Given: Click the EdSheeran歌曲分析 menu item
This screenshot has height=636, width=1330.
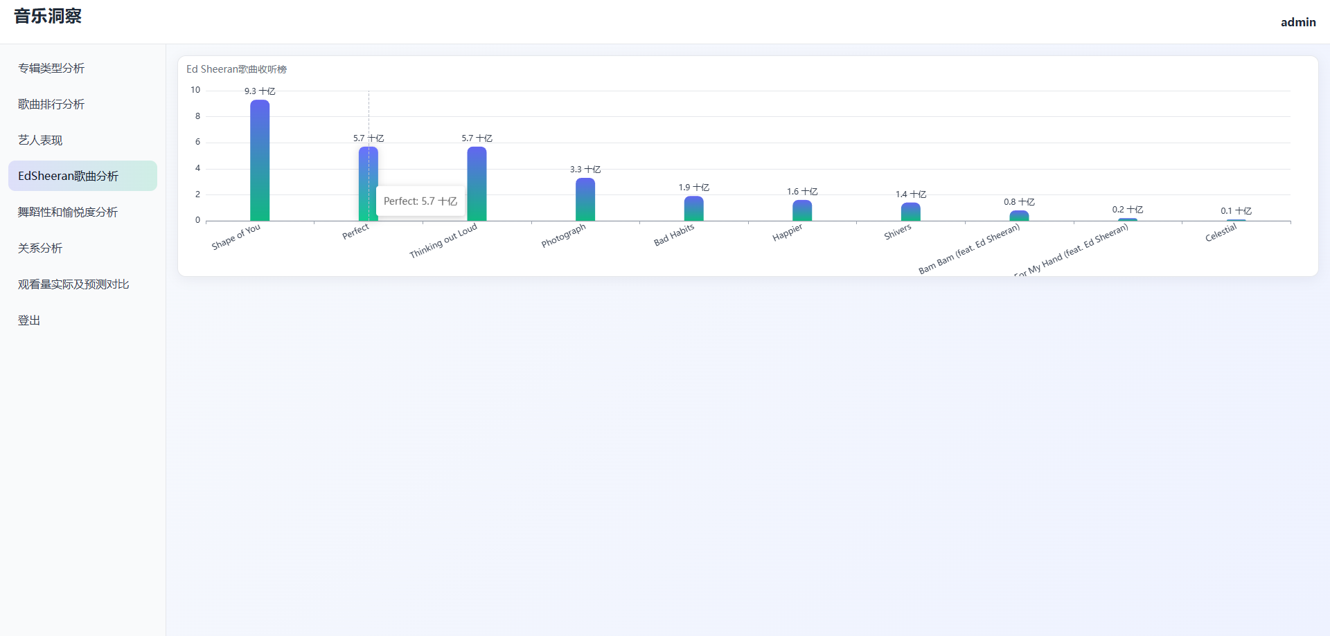Looking at the screenshot, I should click(68, 176).
